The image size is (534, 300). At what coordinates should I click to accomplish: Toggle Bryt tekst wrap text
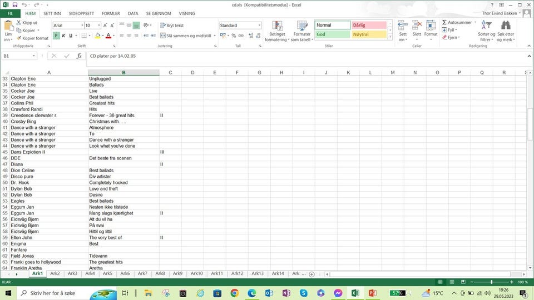[x=172, y=26]
